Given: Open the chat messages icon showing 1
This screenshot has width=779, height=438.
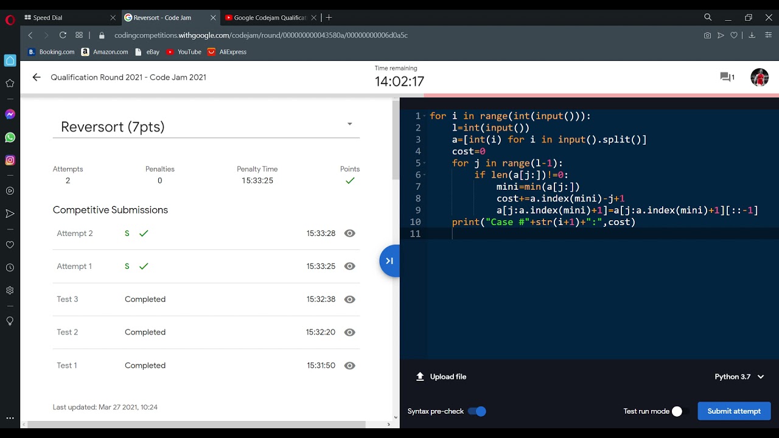Looking at the screenshot, I should [727, 77].
